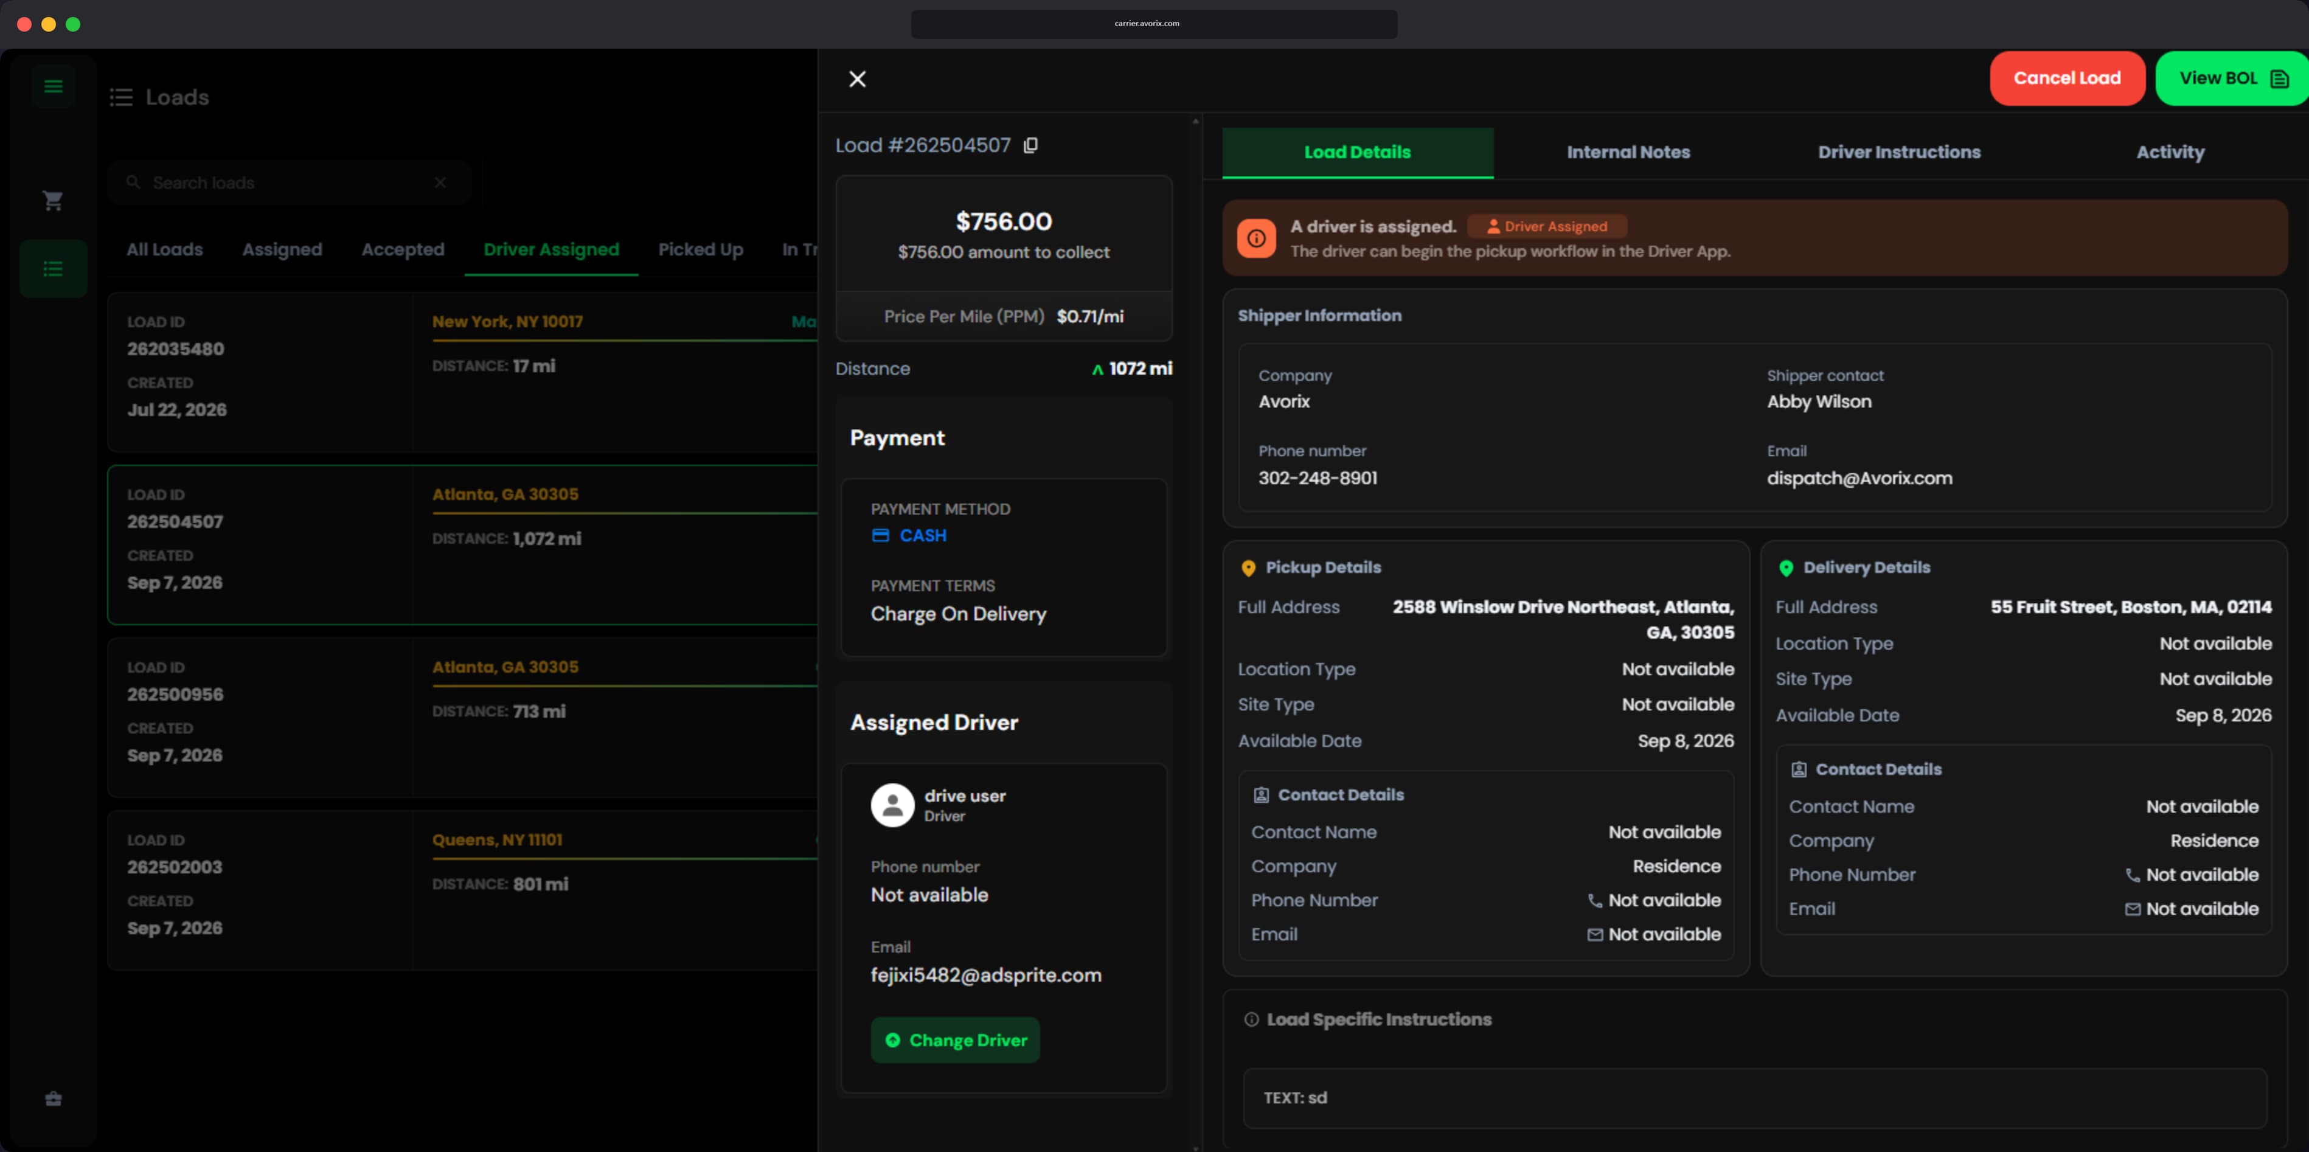Click the View BOL button
Viewport: 2309px width, 1152px height.
pyautogui.click(x=2231, y=78)
